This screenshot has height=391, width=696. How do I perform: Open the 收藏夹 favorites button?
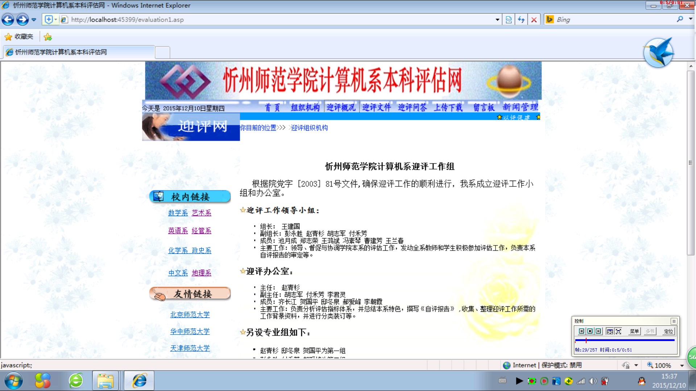[19, 37]
